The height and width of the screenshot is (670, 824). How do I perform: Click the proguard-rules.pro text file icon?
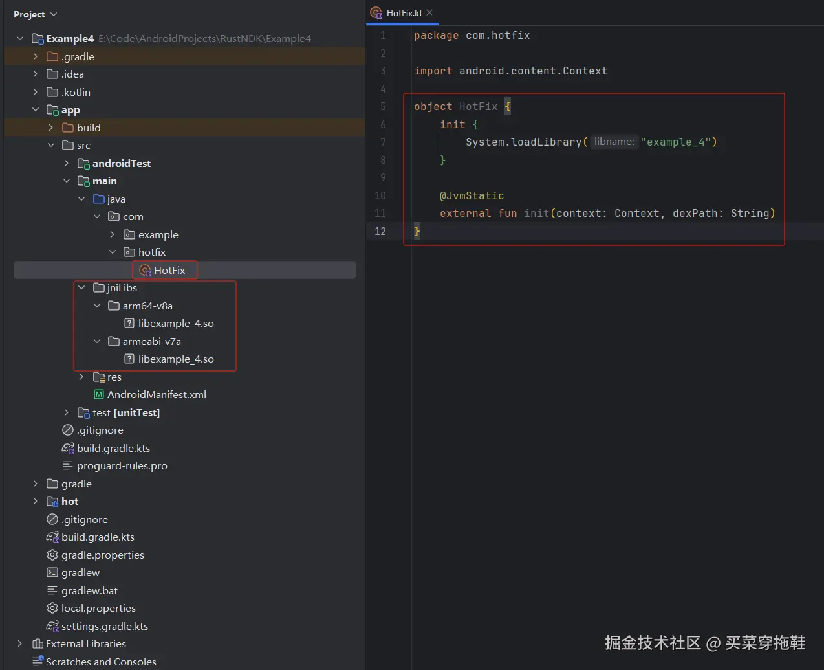coord(68,465)
